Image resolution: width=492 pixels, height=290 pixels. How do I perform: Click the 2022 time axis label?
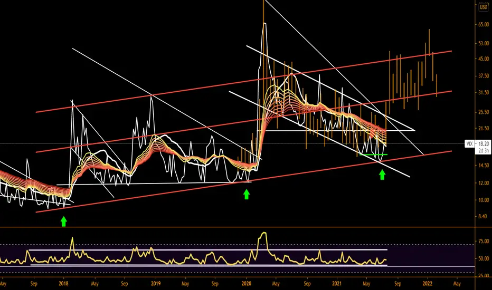point(428,284)
